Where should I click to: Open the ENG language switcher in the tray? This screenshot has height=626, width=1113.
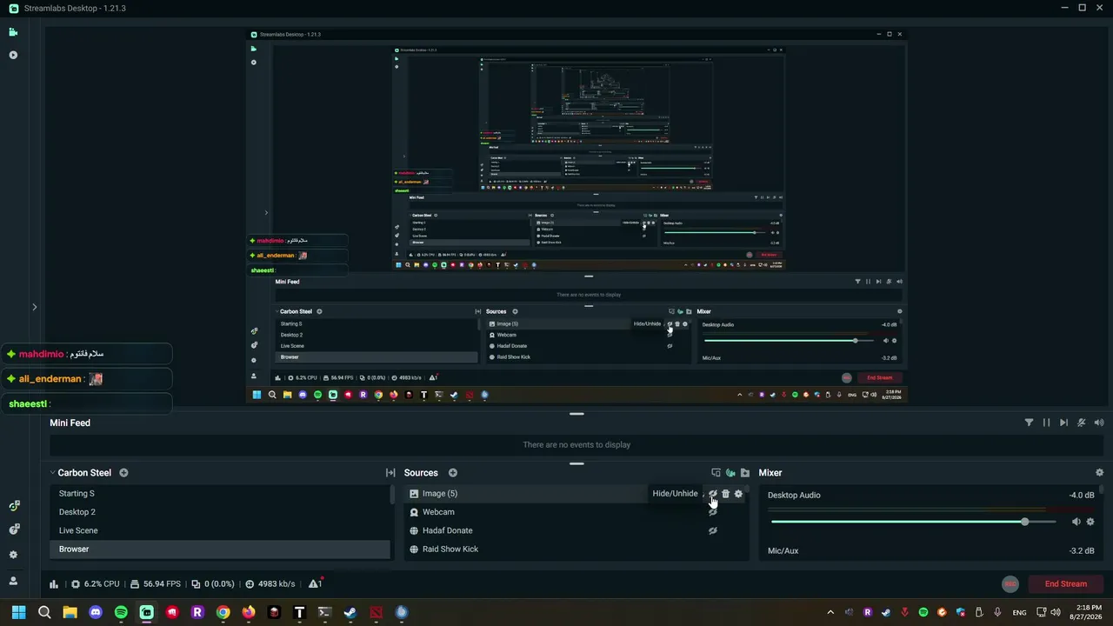[1019, 612]
